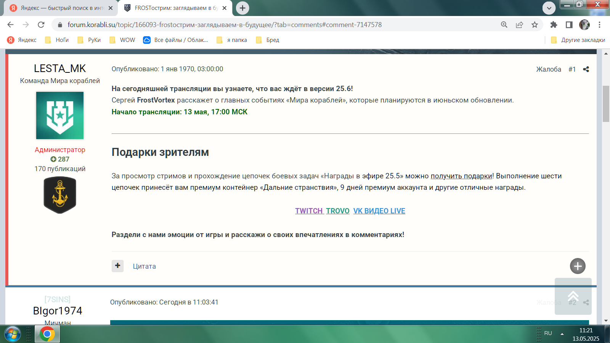Image resolution: width=610 pixels, height=343 pixels.
Task: Open the Chrome three-dot menu
Action: (599, 25)
